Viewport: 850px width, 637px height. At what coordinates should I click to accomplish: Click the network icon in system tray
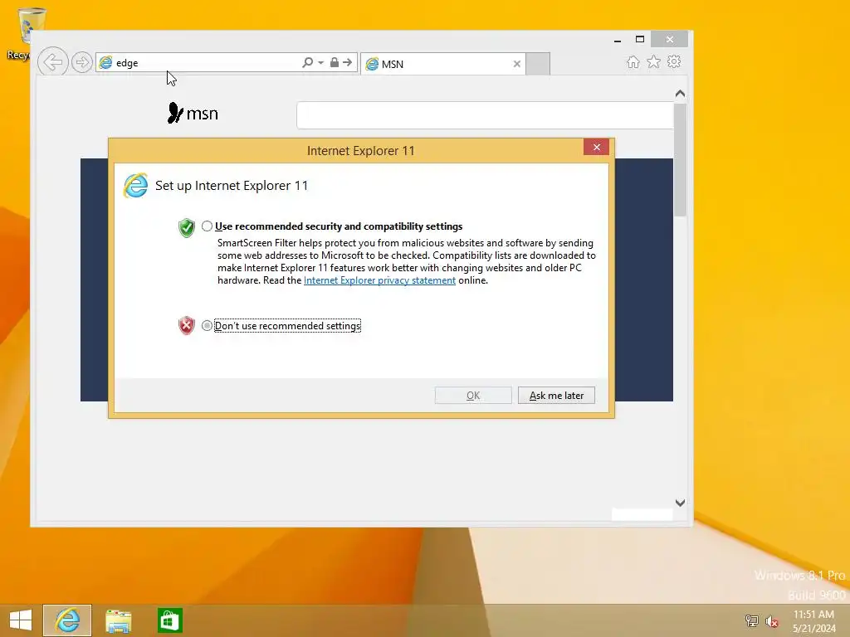coord(751,620)
